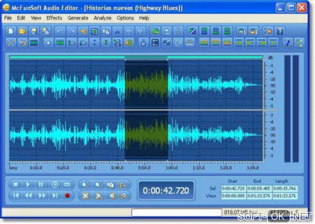315x224 pixels.
Task: Click the last magnifier icon in the bottom zoom row
Action: [124, 196]
